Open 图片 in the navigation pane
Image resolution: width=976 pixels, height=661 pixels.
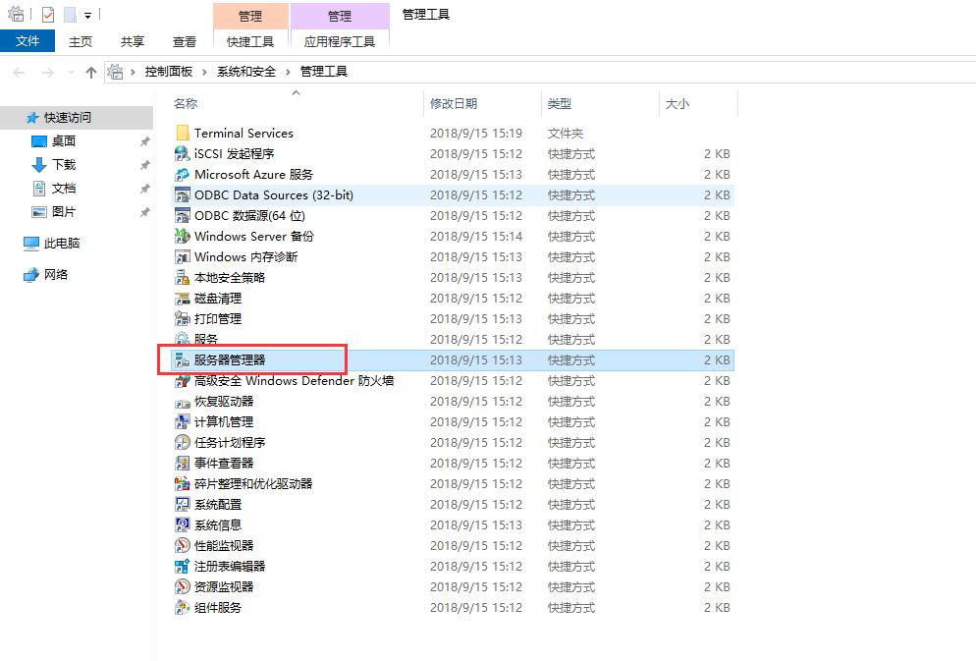pos(64,212)
